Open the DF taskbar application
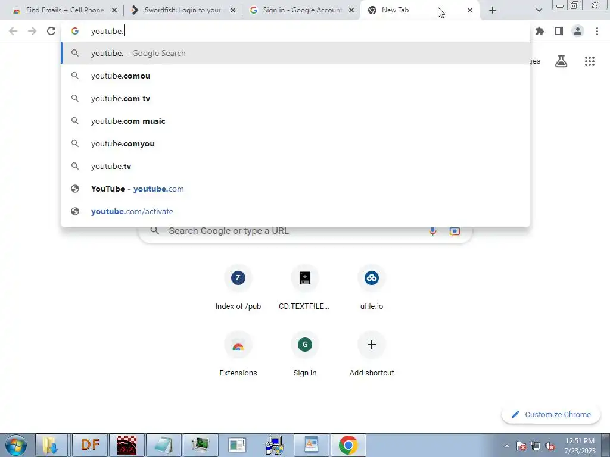Viewport: 610px width, 457px height. (x=90, y=445)
